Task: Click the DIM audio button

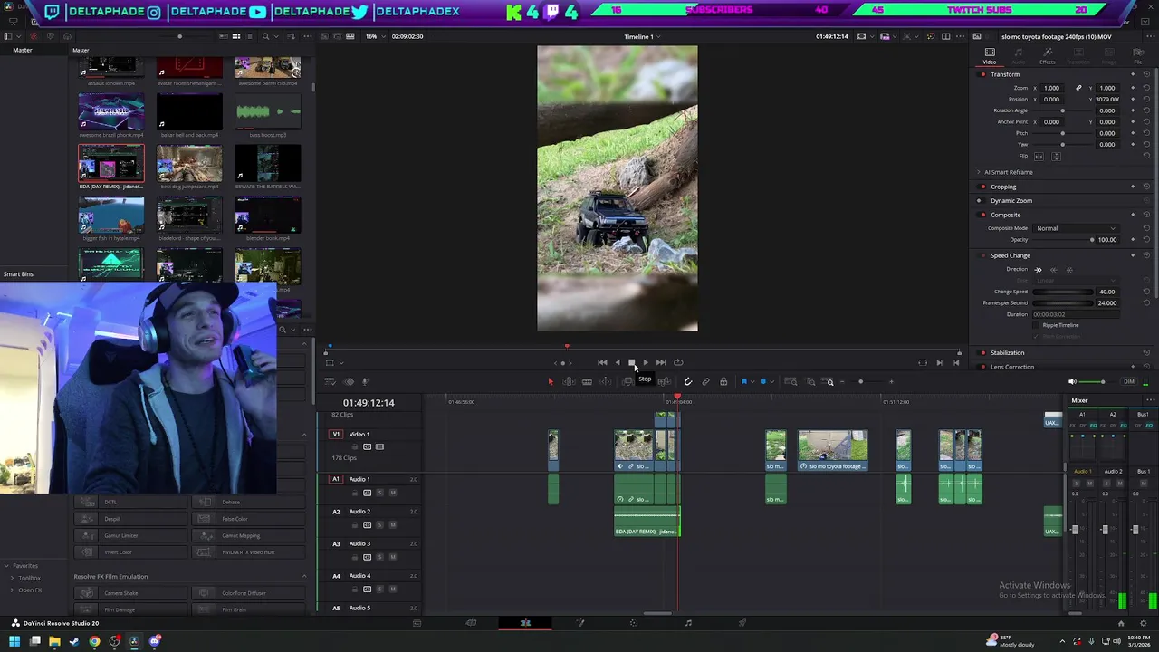Action: click(x=1129, y=381)
